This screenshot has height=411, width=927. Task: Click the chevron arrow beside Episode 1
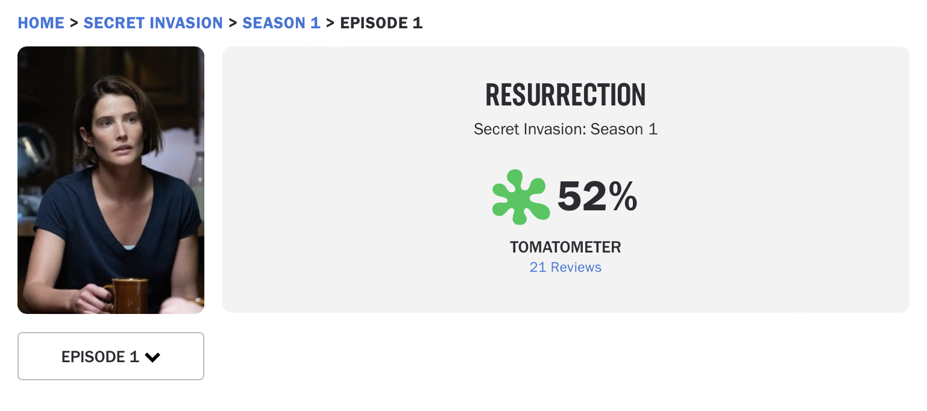152,357
